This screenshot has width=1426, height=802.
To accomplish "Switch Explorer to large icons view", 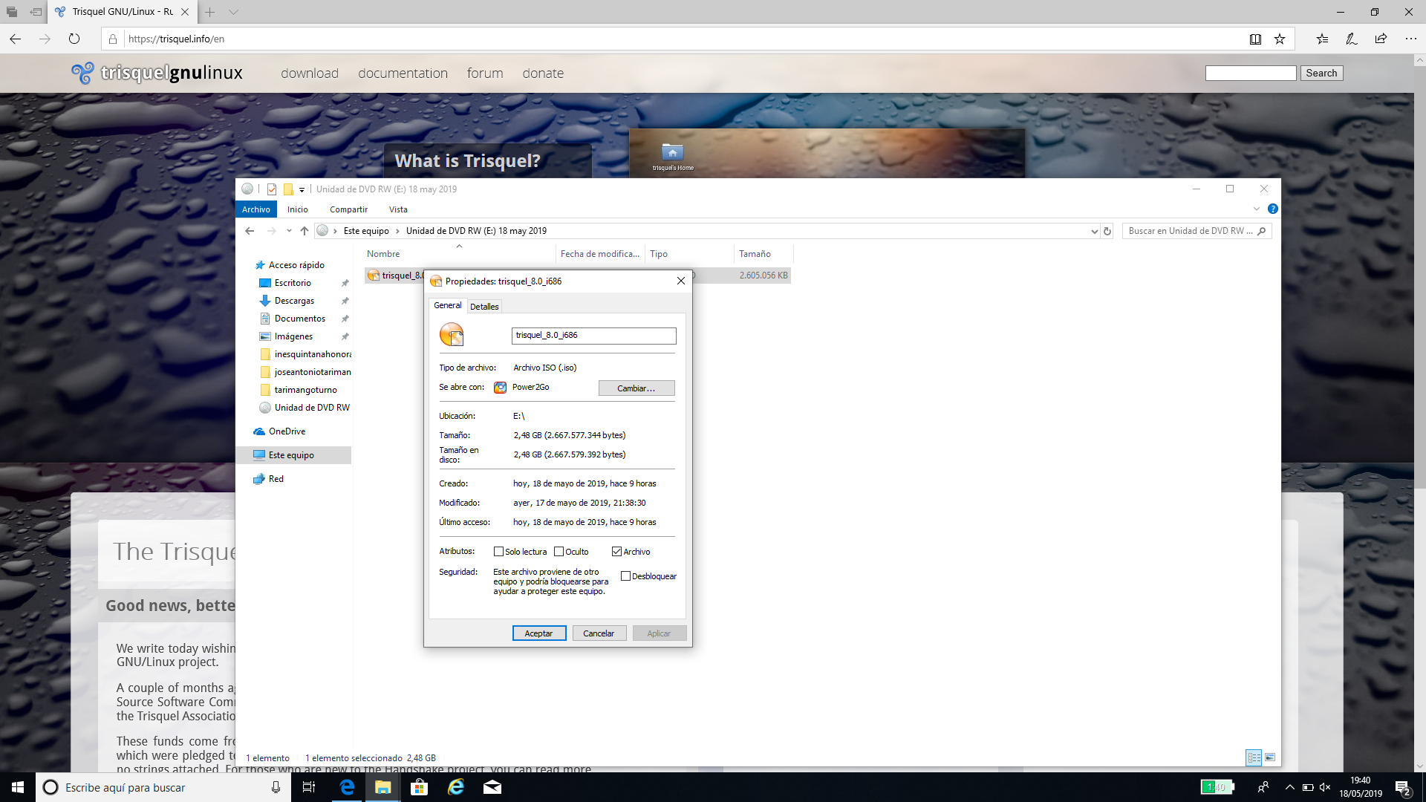I will [1270, 757].
